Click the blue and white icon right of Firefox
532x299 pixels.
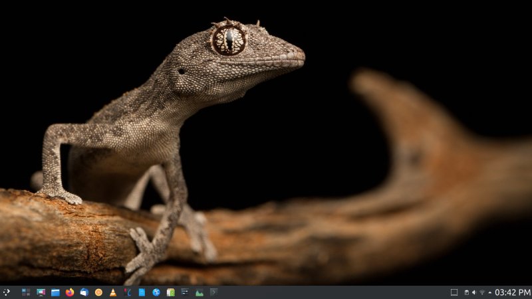[x=84, y=292]
